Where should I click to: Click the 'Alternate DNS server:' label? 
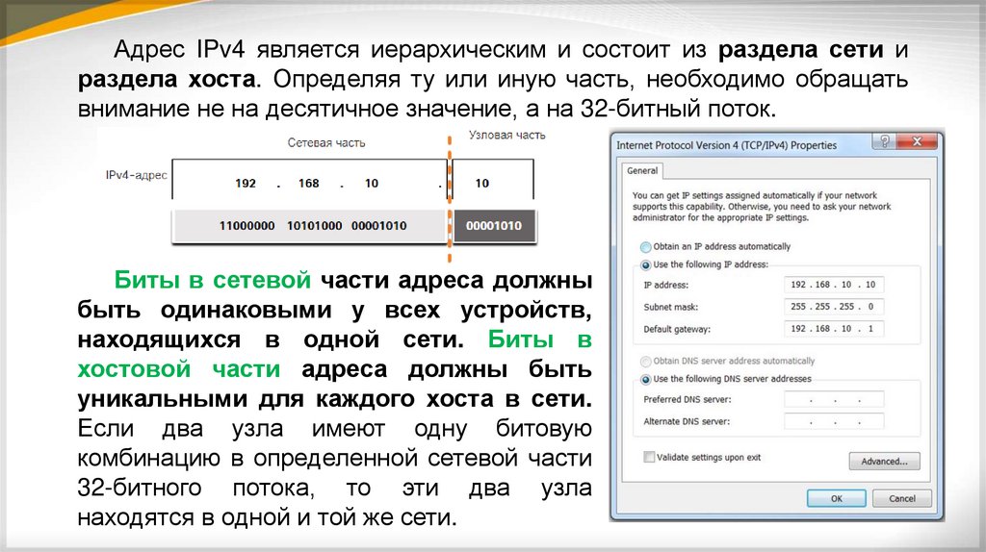click(687, 421)
